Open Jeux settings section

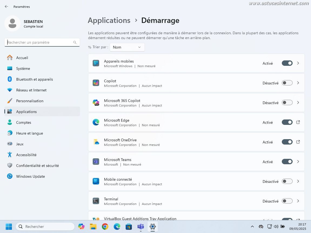[42, 144]
